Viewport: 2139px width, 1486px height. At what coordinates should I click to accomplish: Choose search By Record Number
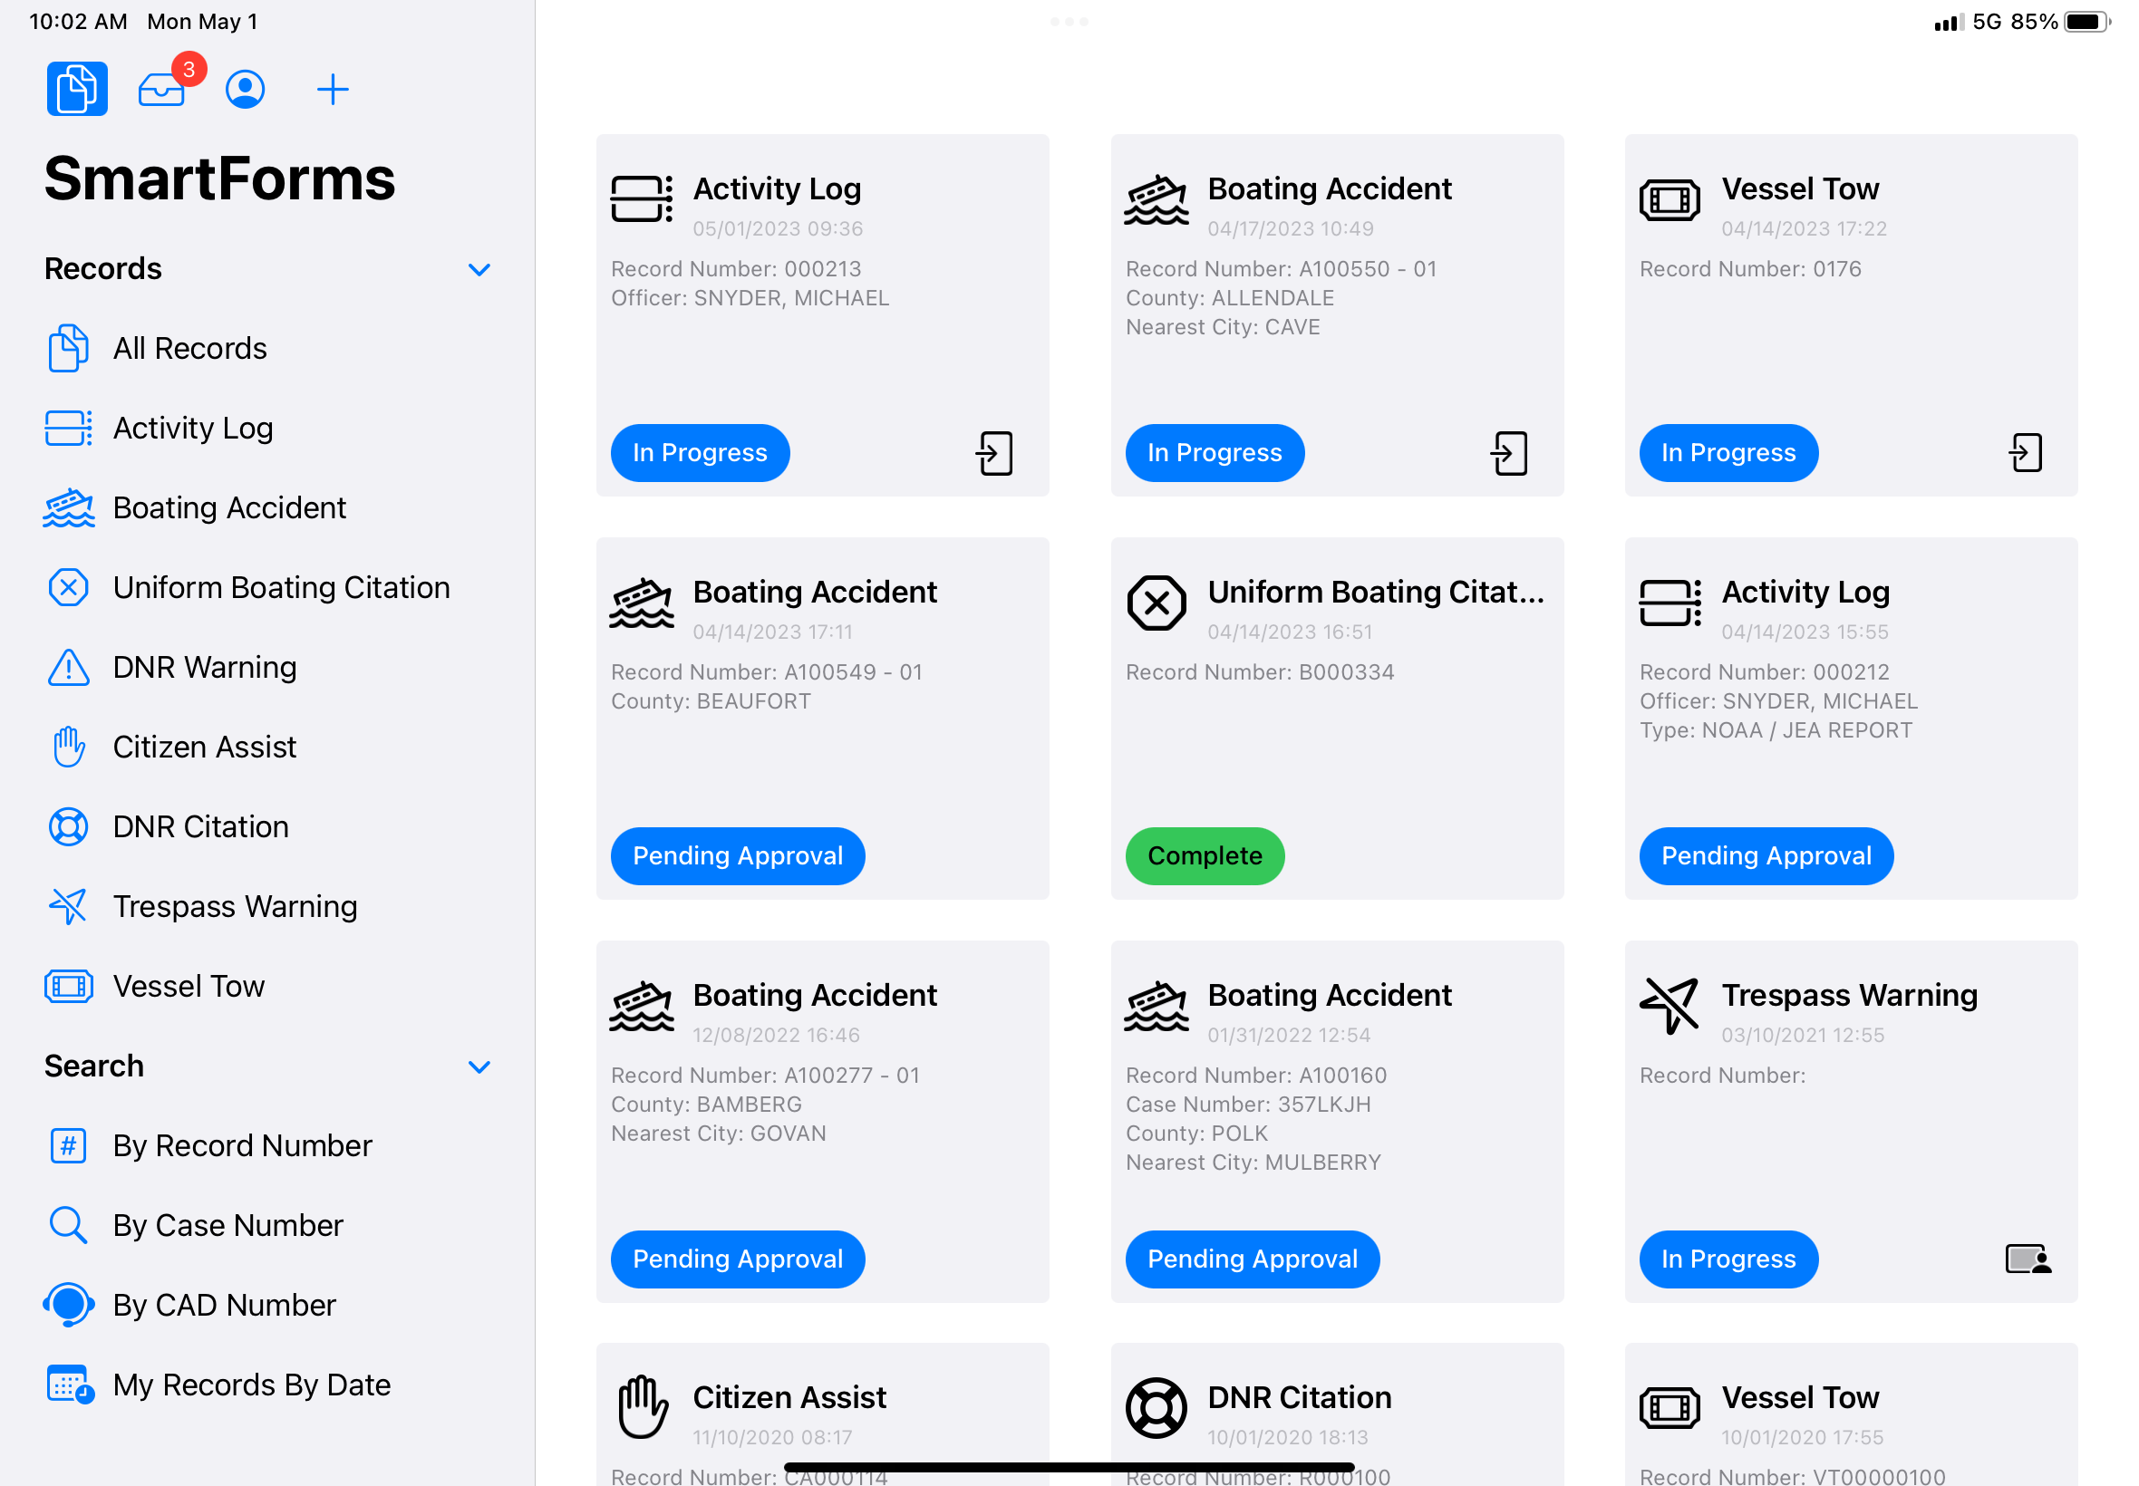pyautogui.click(x=242, y=1145)
